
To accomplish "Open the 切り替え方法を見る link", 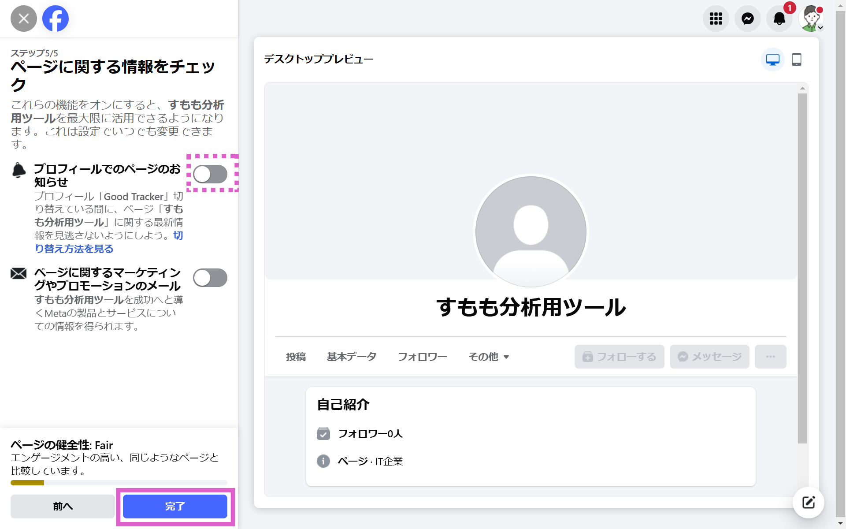I will pyautogui.click(x=74, y=249).
